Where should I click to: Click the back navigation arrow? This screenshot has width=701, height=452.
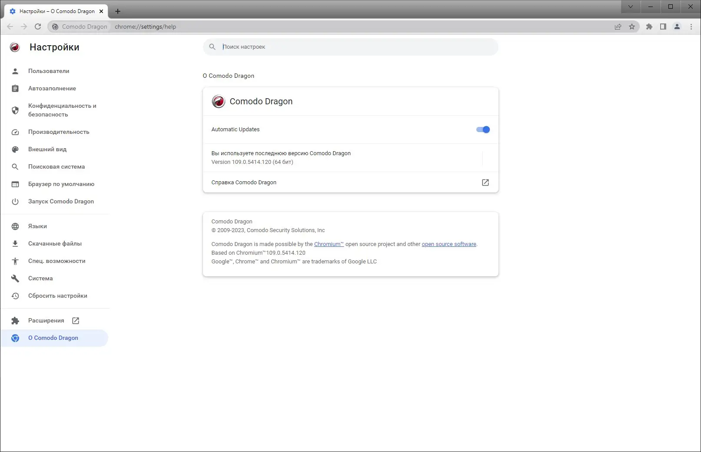coord(10,27)
